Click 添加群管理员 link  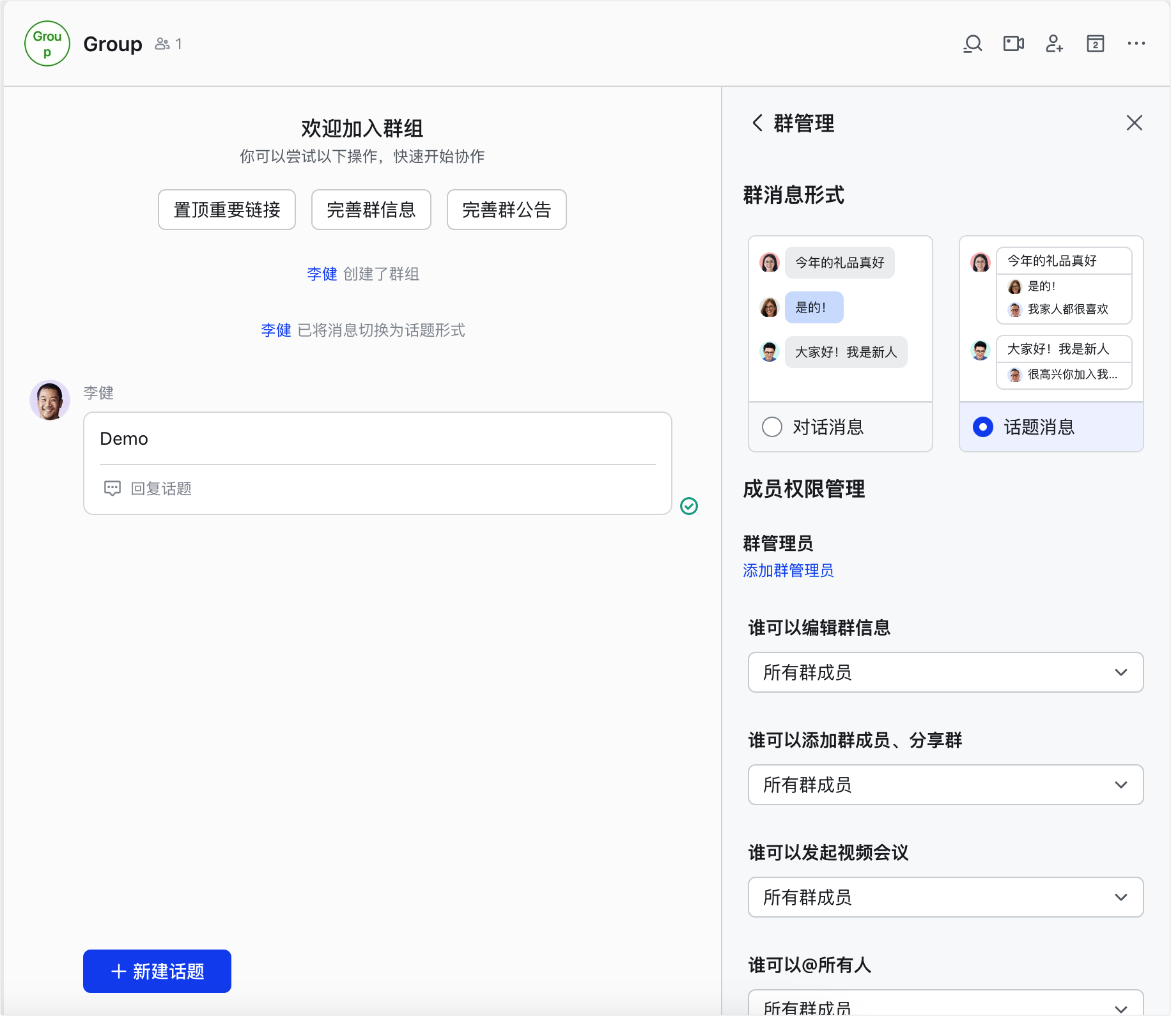pyautogui.click(x=788, y=571)
